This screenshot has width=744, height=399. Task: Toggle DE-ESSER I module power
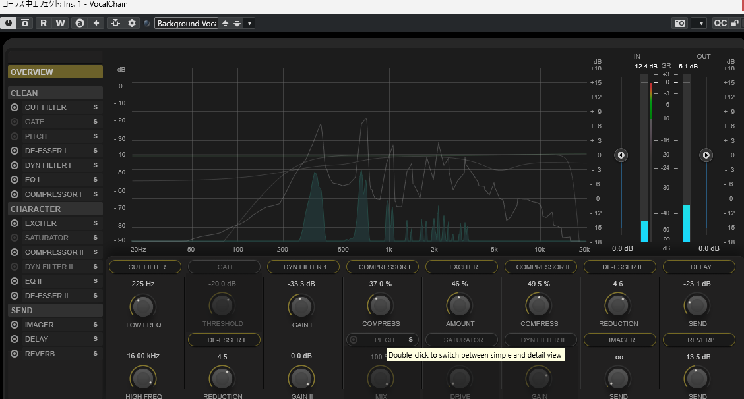[15, 151]
